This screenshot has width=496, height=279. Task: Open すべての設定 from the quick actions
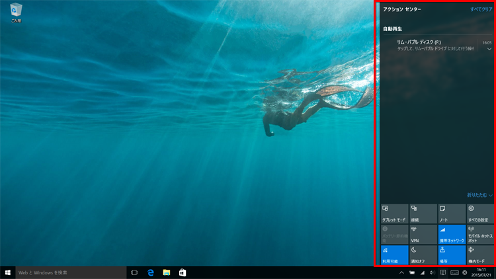(480, 214)
